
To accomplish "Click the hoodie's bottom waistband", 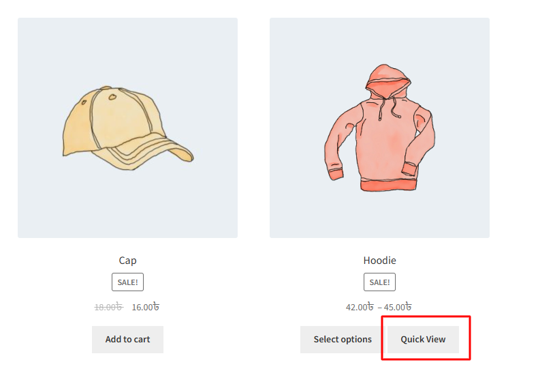I will pos(388,185).
